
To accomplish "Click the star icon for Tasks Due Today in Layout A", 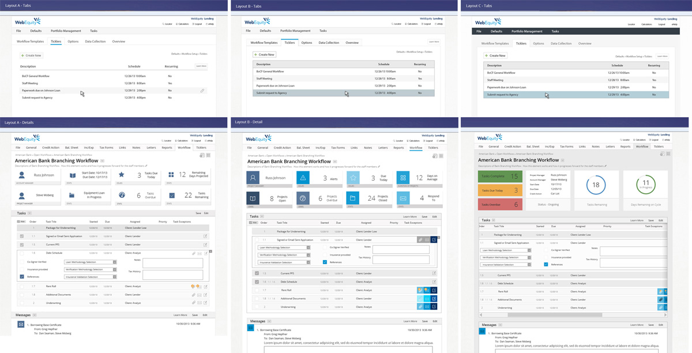I will tap(121, 175).
